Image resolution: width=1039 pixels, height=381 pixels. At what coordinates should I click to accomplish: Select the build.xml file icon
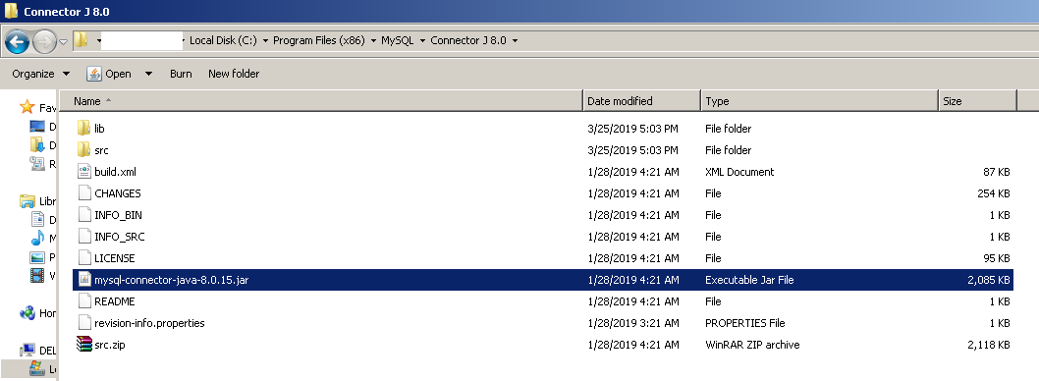(x=83, y=172)
